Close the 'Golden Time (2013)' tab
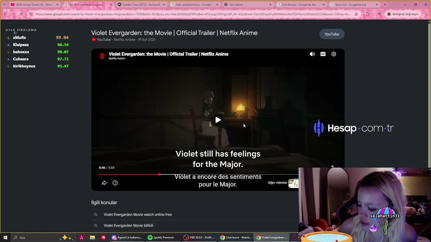The width and height of the screenshot is (431, 242). coord(164,5)
